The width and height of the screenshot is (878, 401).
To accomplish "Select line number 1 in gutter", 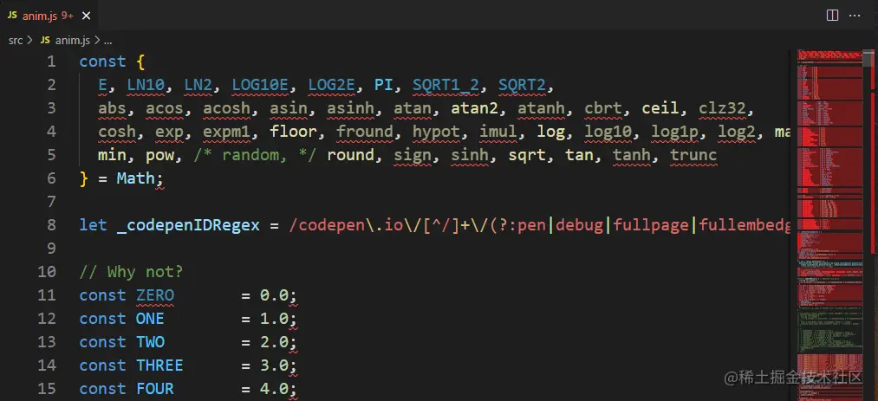I will pyautogui.click(x=51, y=61).
